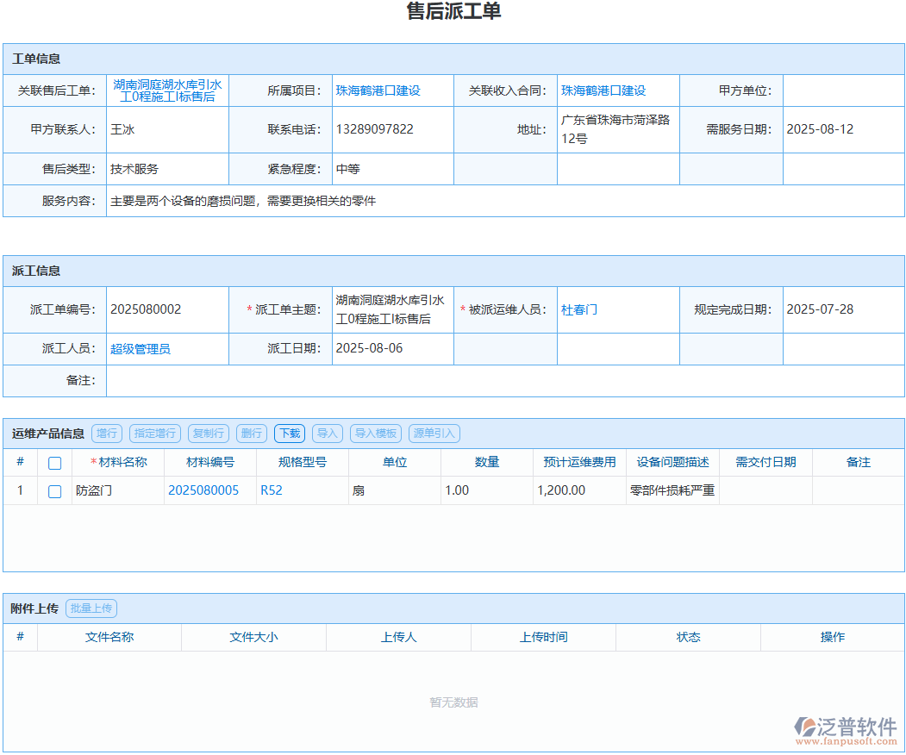The width and height of the screenshot is (906, 755).
Task: Check the checkbox for the 防盗门 row
Action: point(54,491)
